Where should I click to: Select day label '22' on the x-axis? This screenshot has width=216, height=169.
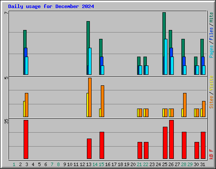(146, 164)
